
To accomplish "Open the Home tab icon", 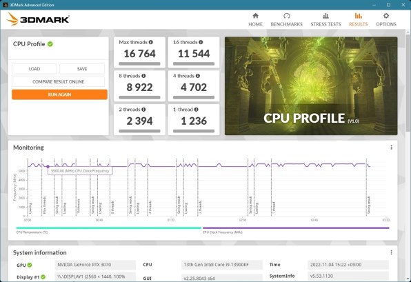I will (x=255, y=16).
